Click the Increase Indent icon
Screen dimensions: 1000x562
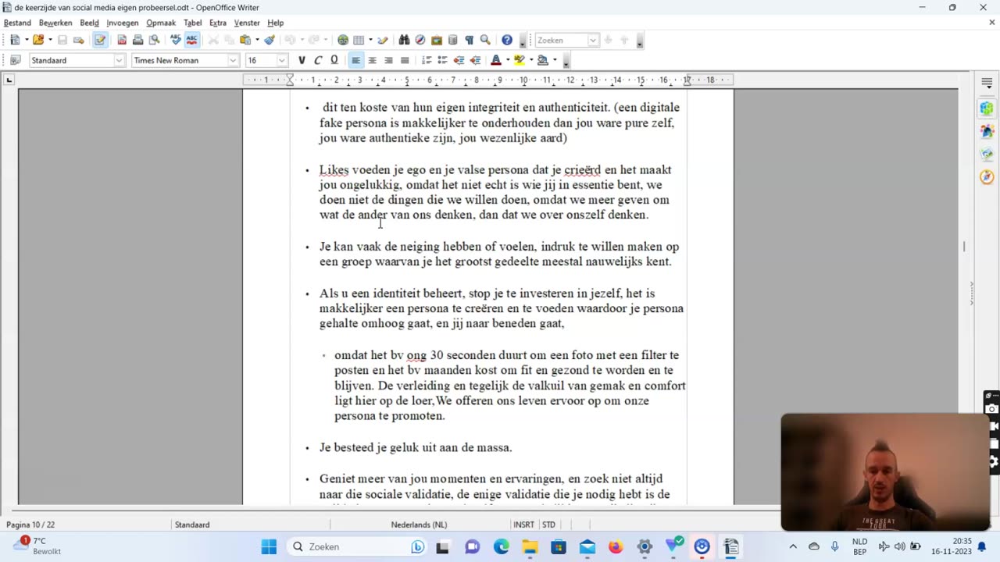475,60
